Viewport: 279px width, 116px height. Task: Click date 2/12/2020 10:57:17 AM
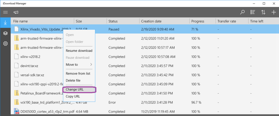coord(158,48)
